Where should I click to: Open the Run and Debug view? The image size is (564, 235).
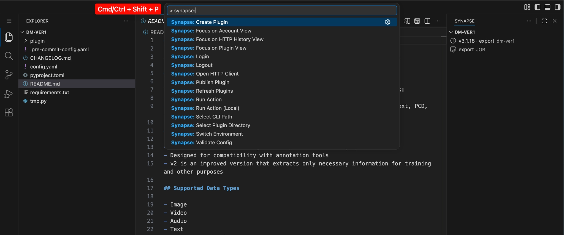click(9, 94)
